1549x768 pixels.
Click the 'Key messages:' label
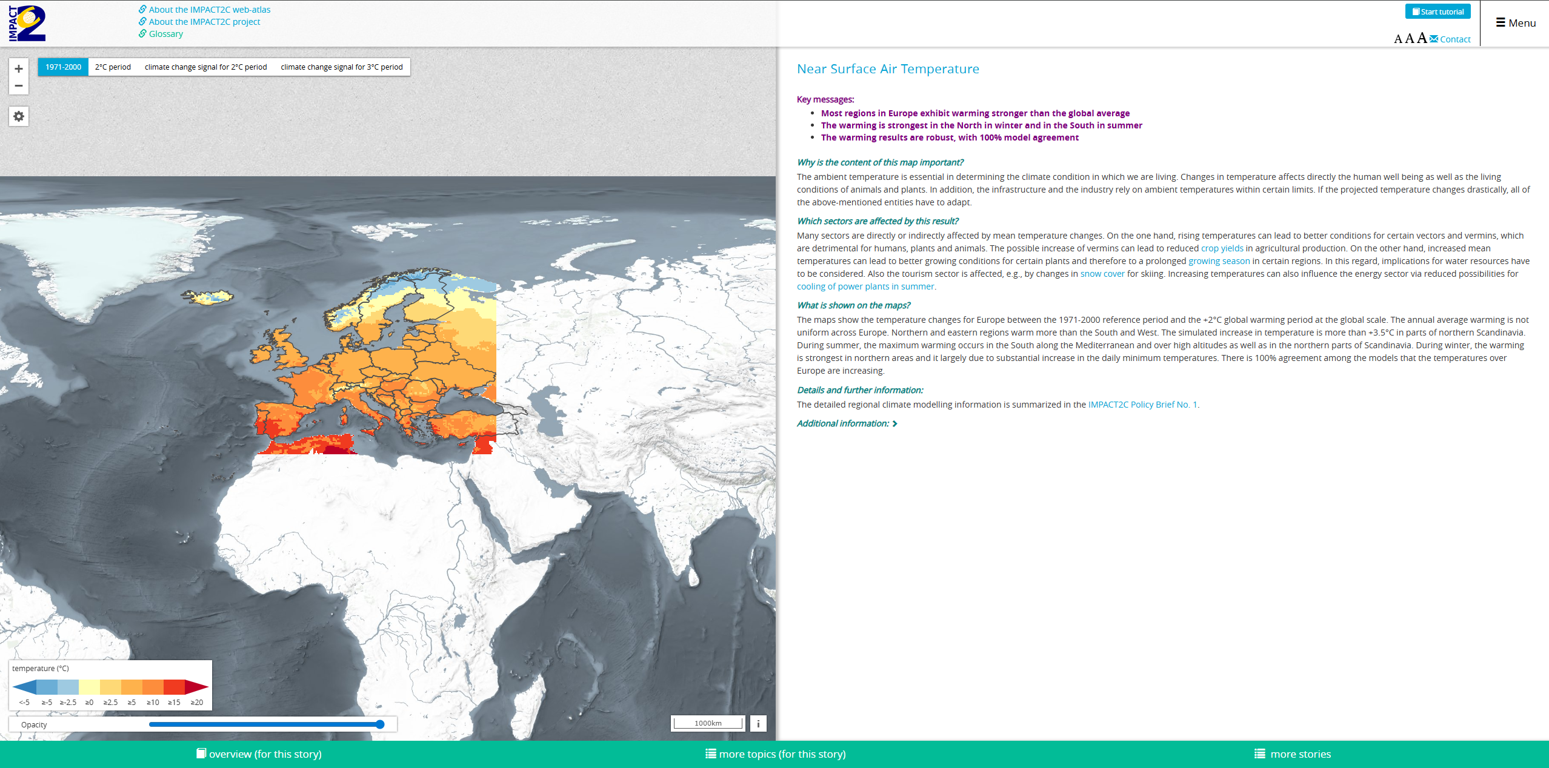click(825, 99)
